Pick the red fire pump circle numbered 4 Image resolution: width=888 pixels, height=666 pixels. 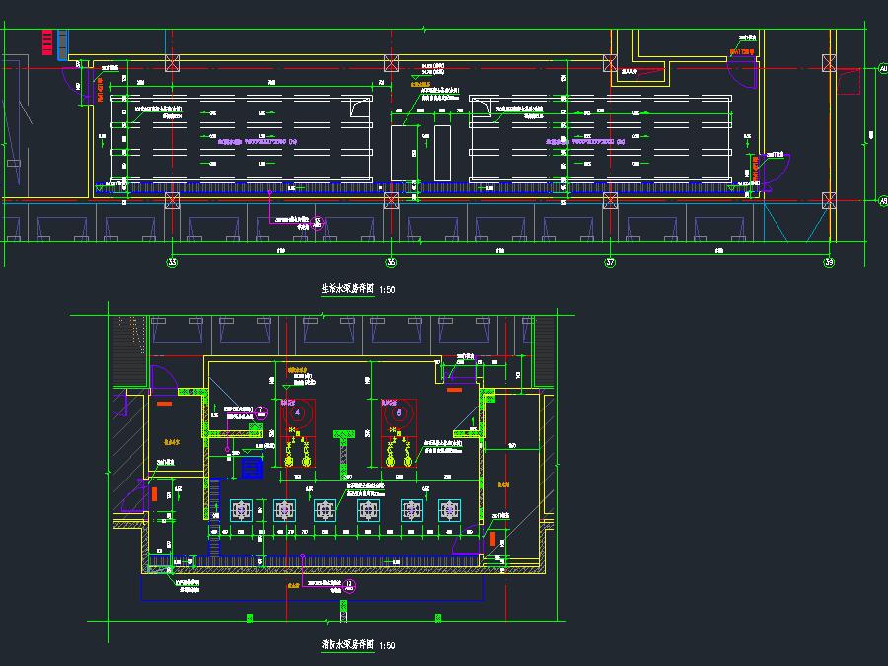coord(298,412)
